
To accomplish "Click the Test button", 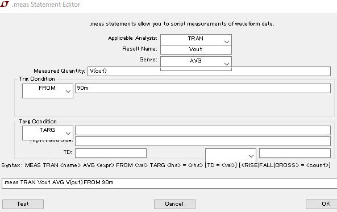I will pos(23,204).
